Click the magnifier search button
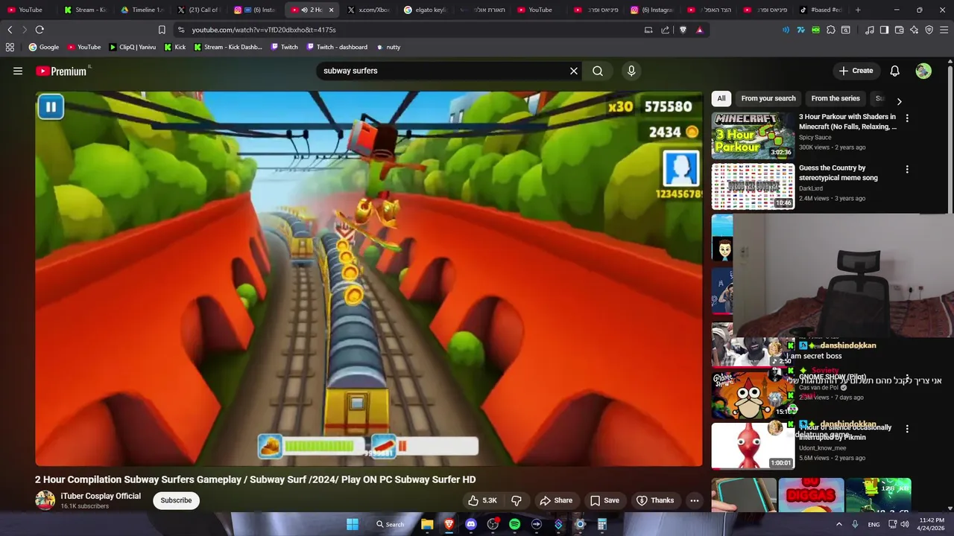Viewport: 954px width, 536px height. coord(598,71)
